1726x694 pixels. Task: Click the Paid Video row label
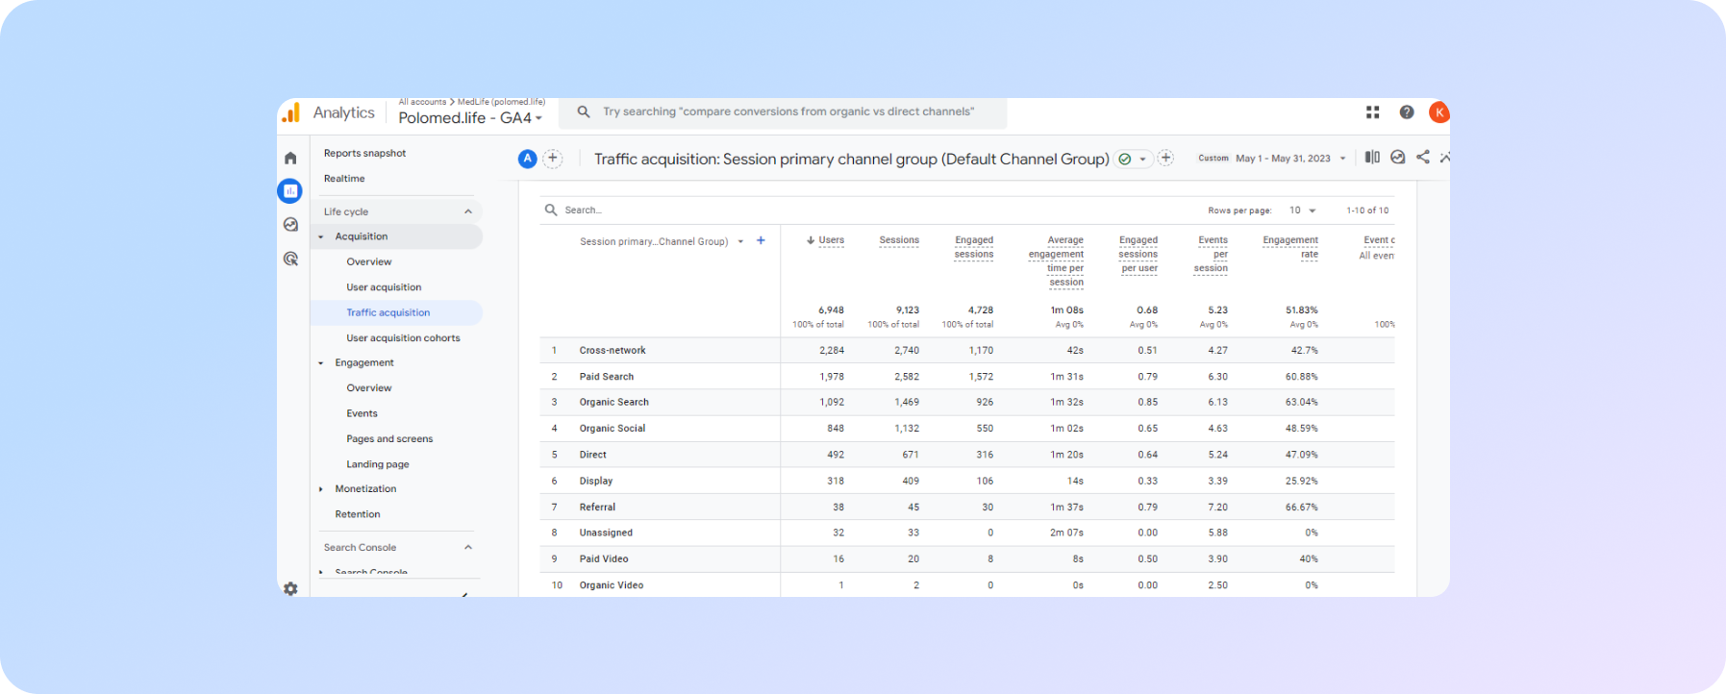[x=604, y=558]
